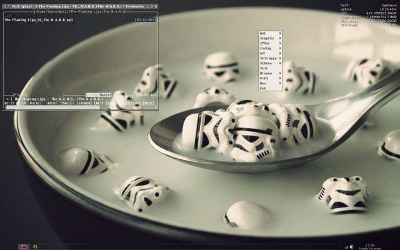Screen dimensions: 400x250
Task: Click the Terminator window title text
Action: [x=78, y=6]
